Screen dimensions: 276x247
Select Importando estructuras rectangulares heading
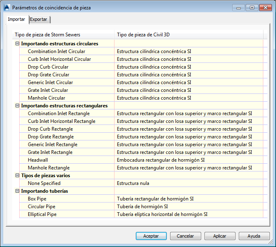(64, 106)
